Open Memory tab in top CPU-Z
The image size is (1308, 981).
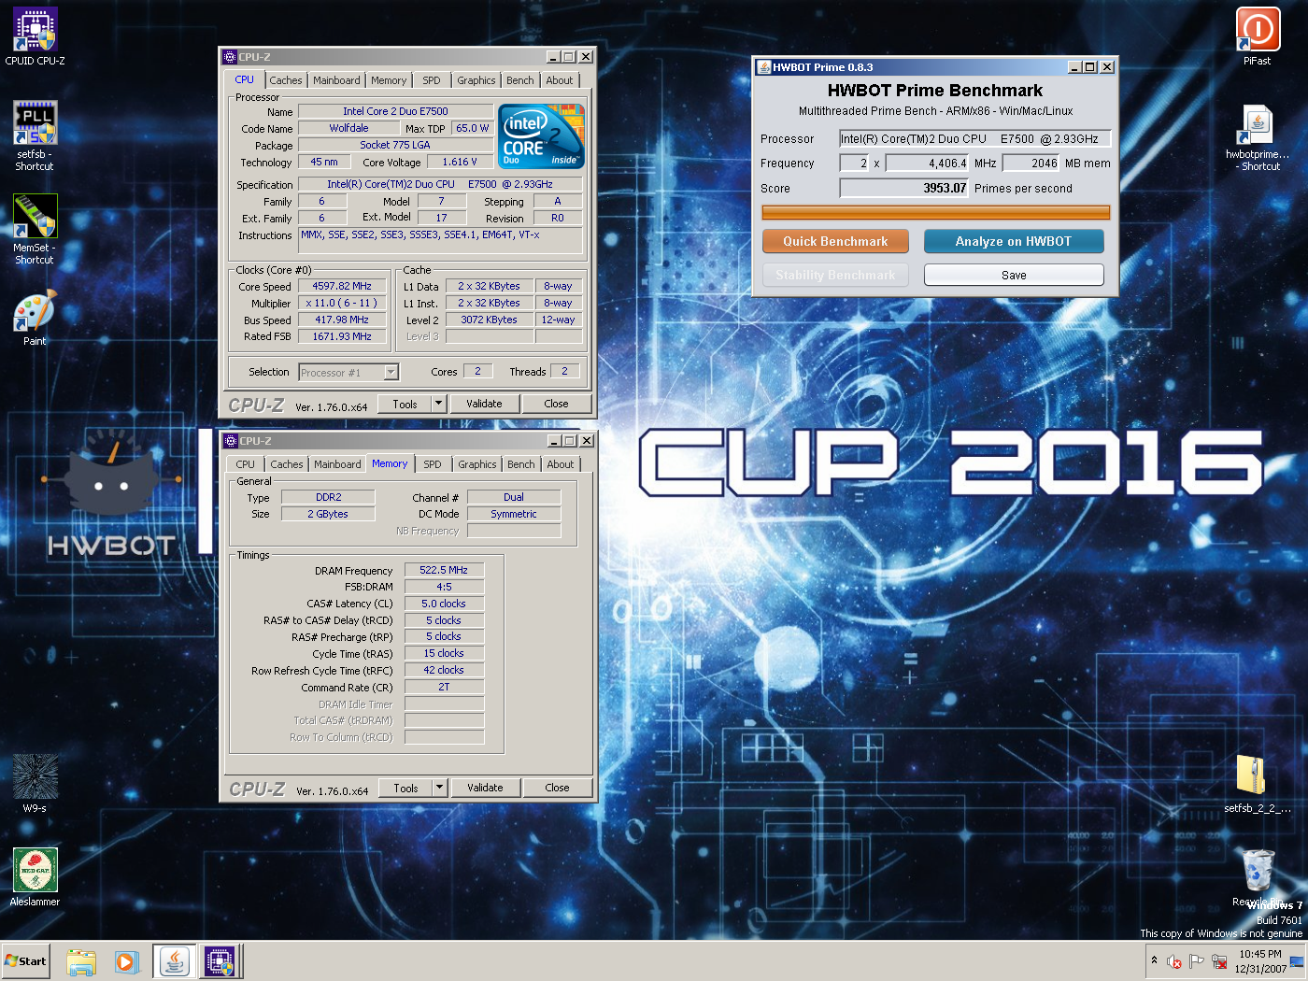[x=389, y=80]
